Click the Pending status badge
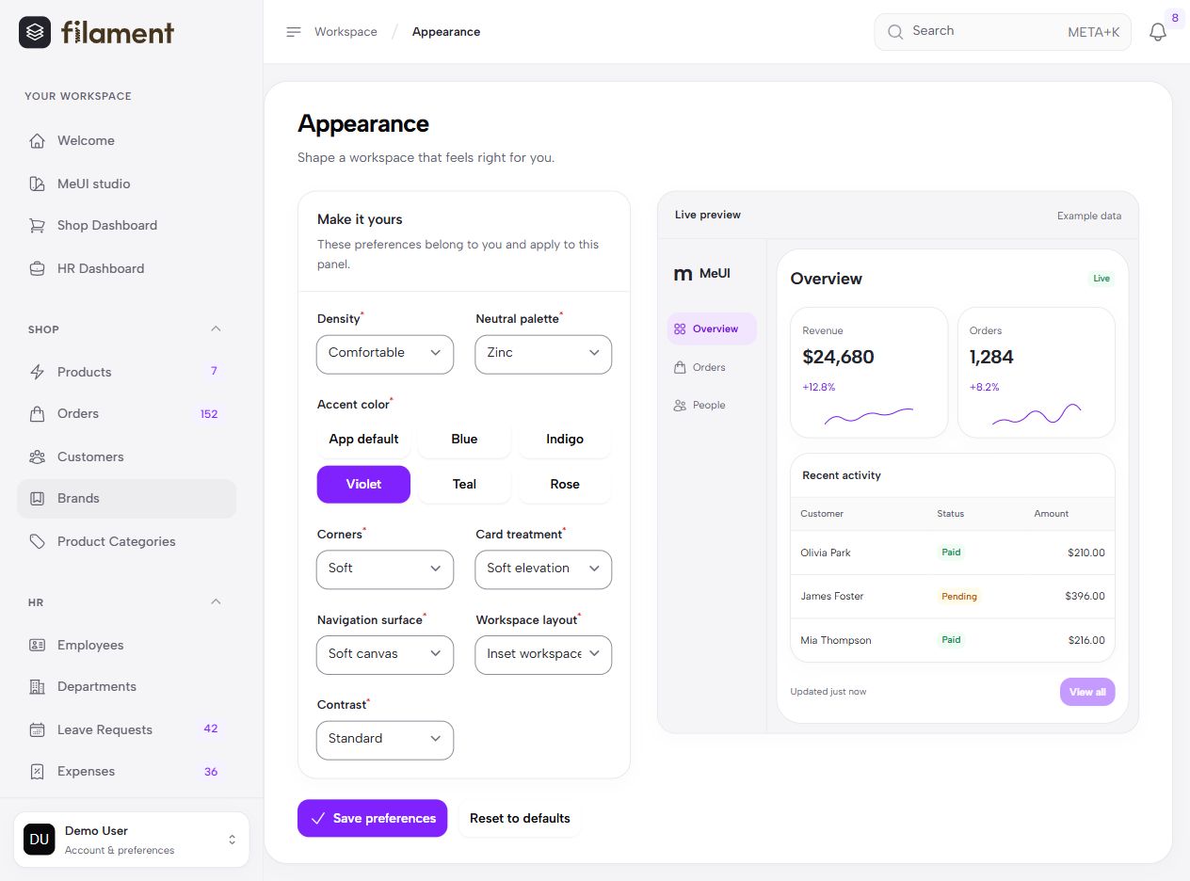Image resolution: width=1190 pixels, height=881 pixels. point(959,597)
